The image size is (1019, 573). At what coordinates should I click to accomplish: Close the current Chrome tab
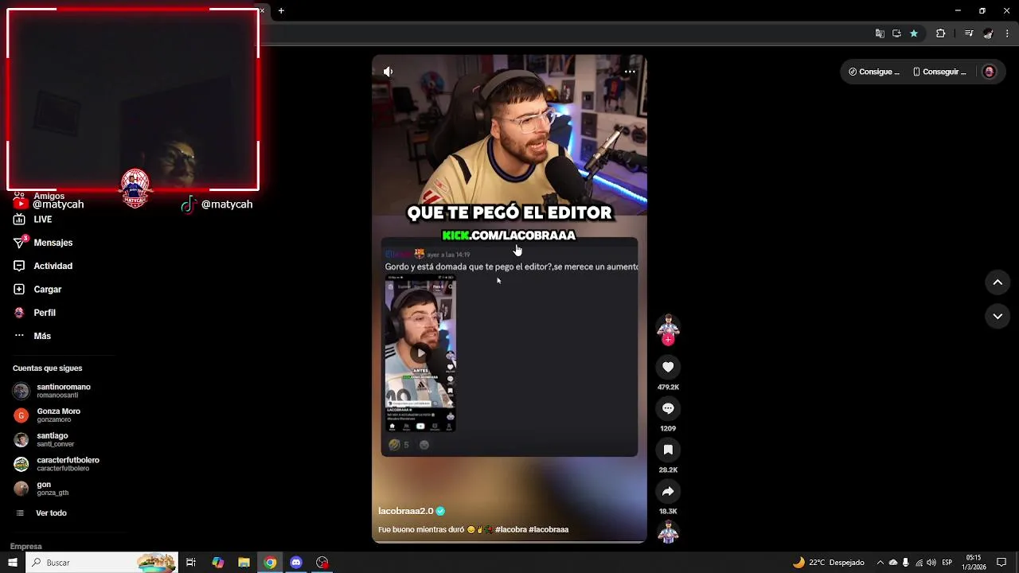point(262,10)
